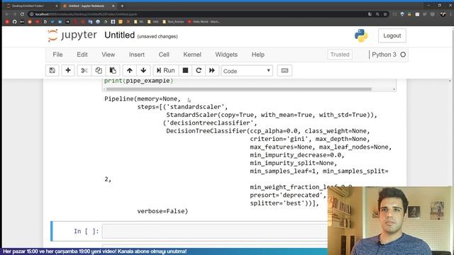Copy selected cells icon in the toolbar
Image resolution: width=454 pixels, height=255 pixels.
pyautogui.click(x=99, y=71)
